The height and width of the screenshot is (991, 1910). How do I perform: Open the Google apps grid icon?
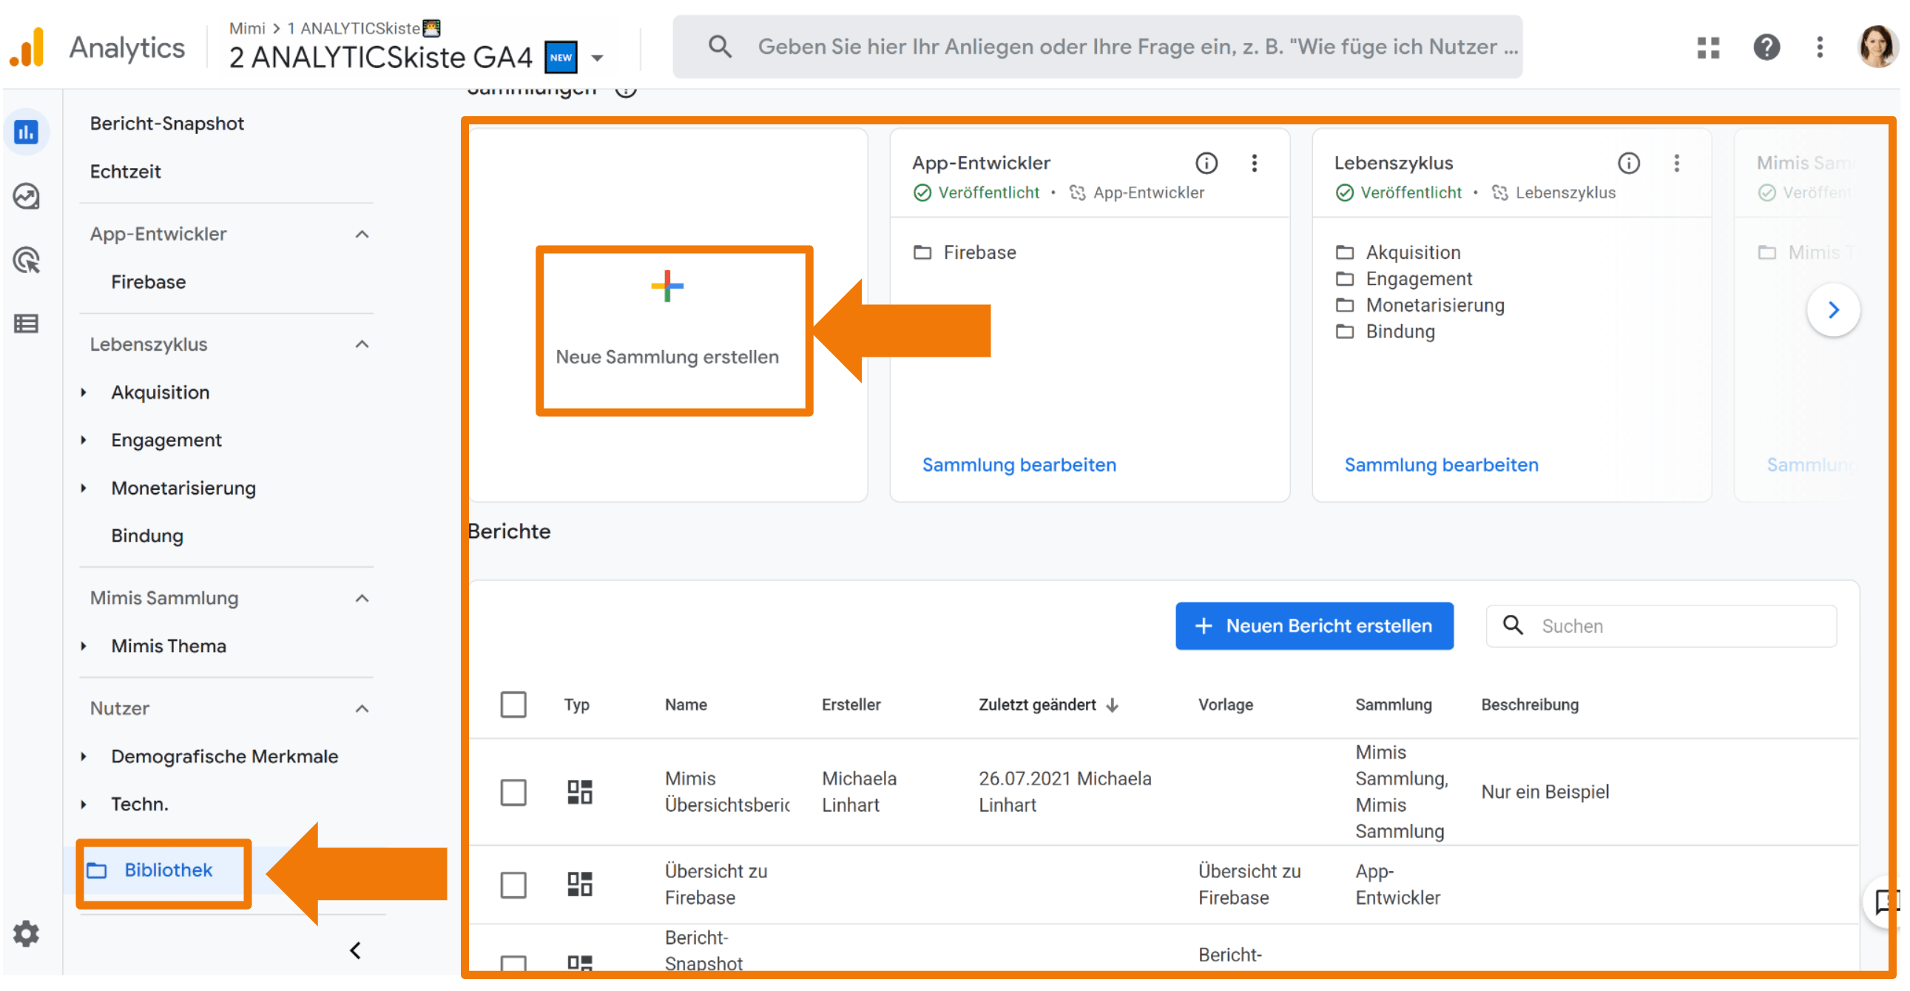[1707, 47]
